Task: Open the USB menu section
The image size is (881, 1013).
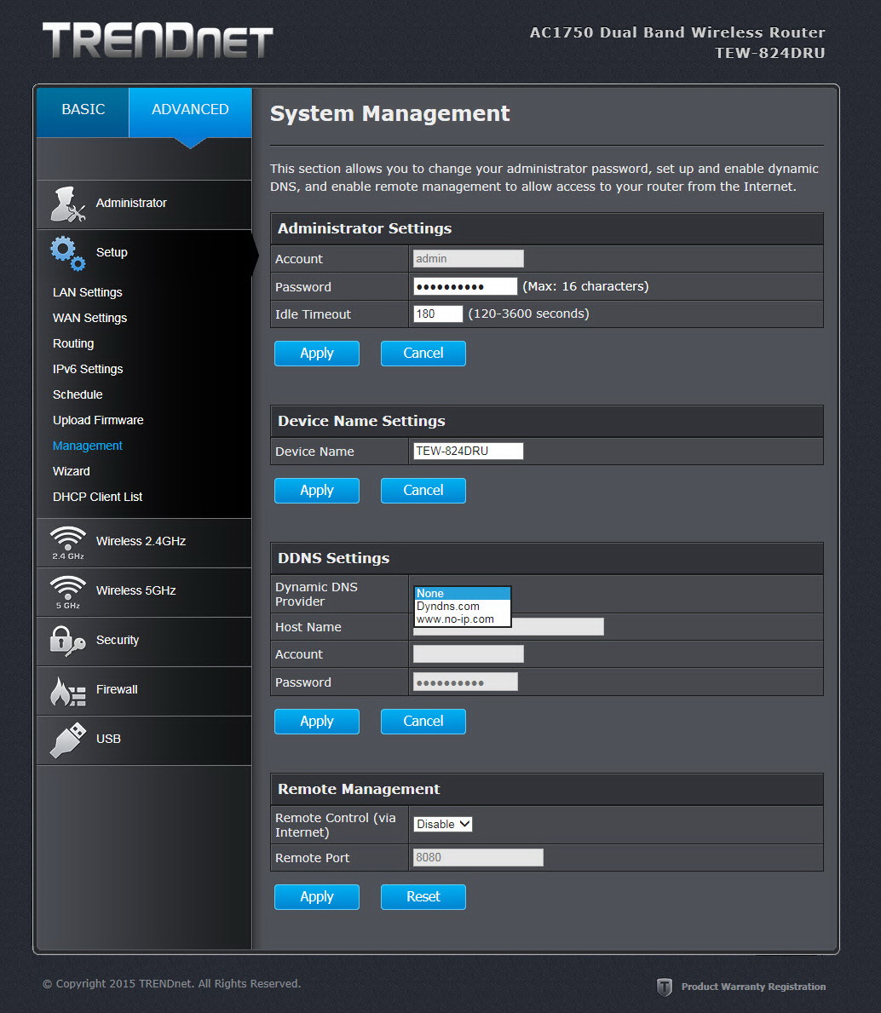Action: tap(144, 740)
